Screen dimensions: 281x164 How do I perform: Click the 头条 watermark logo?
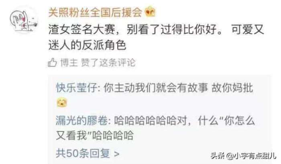pyautogui.click(x=218, y=156)
